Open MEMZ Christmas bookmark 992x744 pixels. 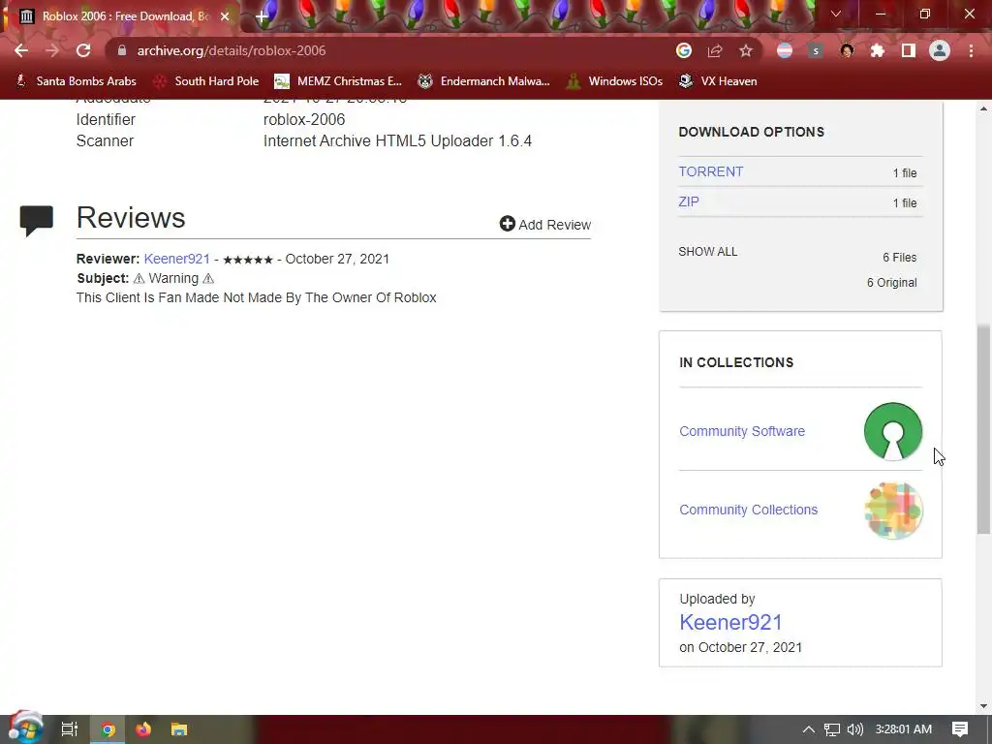pyautogui.click(x=338, y=81)
